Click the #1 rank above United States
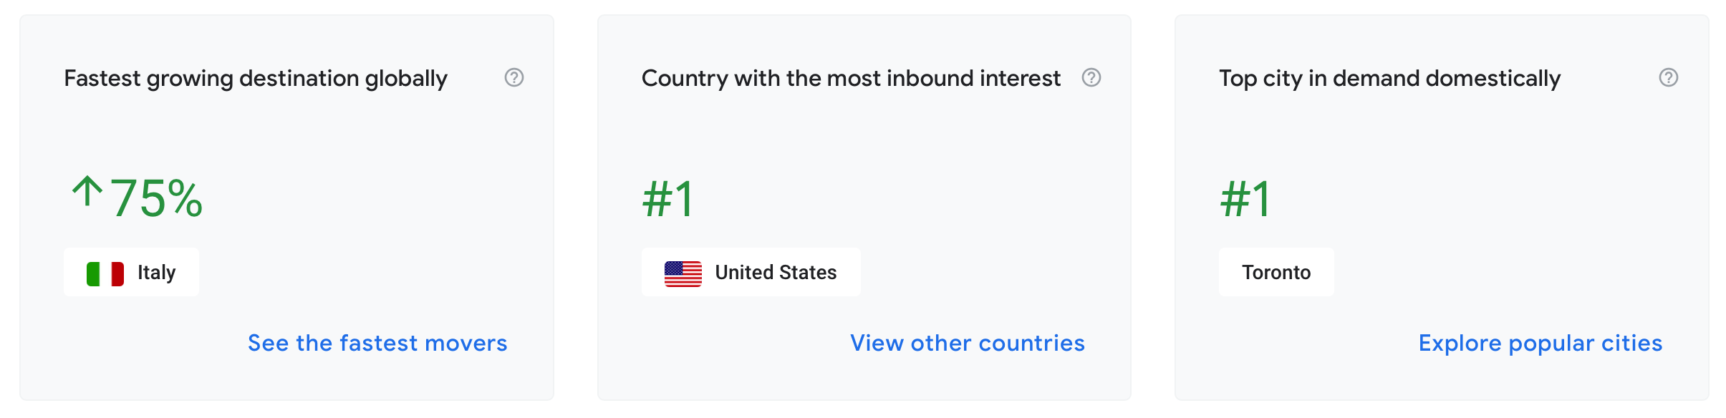The height and width of the screenshot is (418, 1726). tap(667, 198)
